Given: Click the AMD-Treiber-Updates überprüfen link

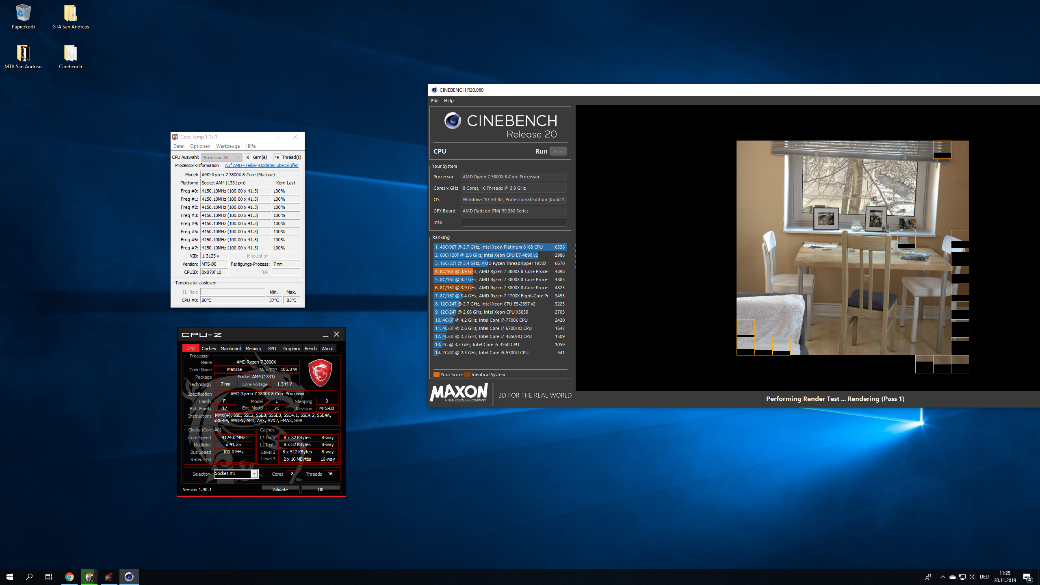Looking at the screenshot, I should tap(261, 165).
